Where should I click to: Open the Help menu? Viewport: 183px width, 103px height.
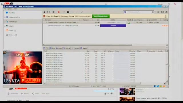point(15,9)
